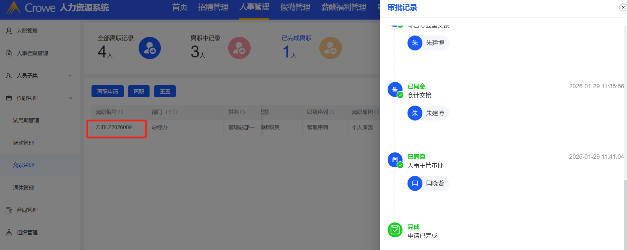Click the 审批记录 panel vertical scrollbar
The height and width of the screenshot is (250, 627).
625,212
